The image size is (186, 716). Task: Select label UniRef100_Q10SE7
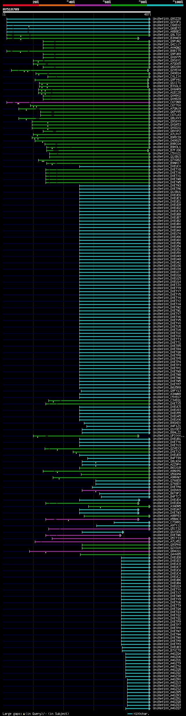click(x=167, y=429)
